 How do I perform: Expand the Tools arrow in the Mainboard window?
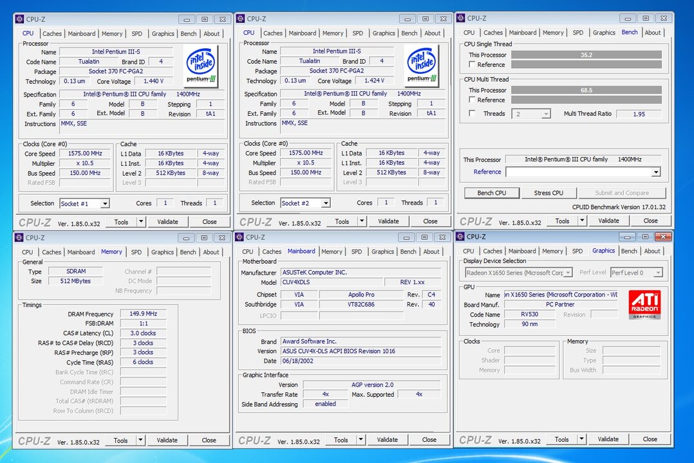point(361,440)
